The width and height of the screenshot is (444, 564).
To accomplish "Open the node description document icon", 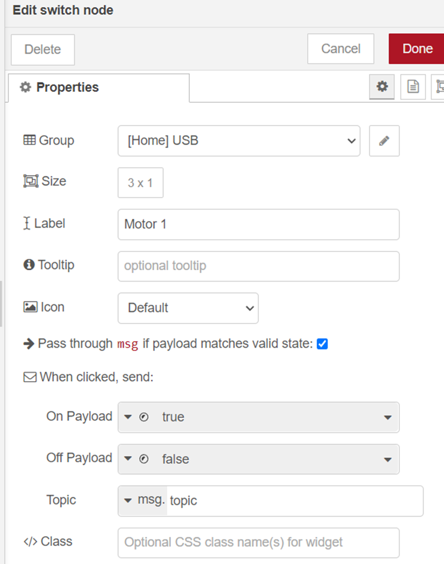I will click(413, 87).
